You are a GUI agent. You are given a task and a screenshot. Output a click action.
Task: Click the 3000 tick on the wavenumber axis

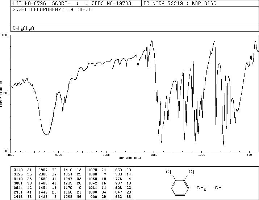(x=59, y=155)
